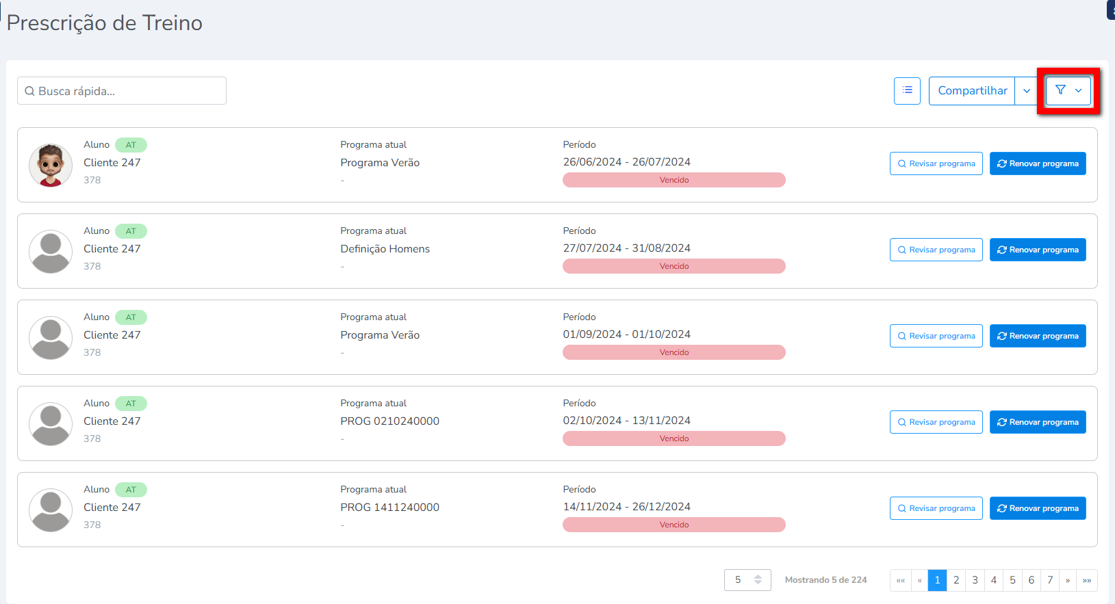1115x604 pixels.
Task: Renovar programa for Definição Homens
Action: point(1038,250)
